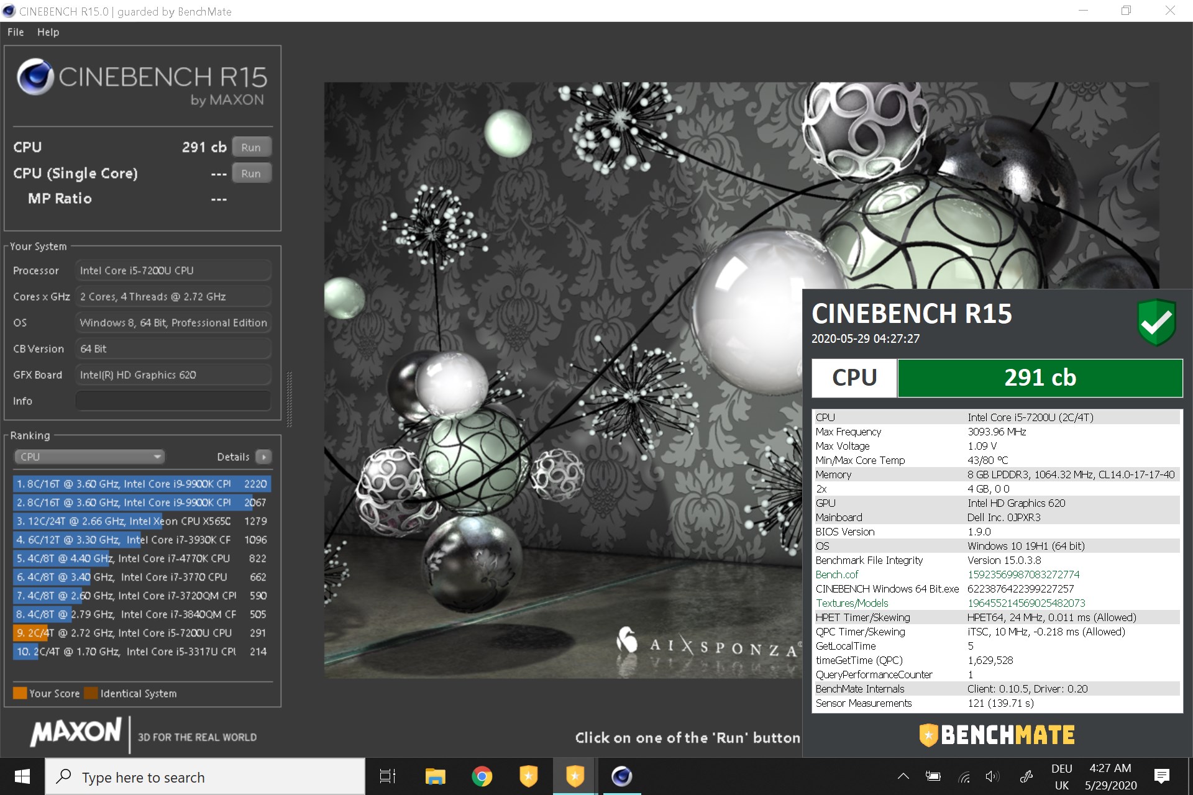Click the GFX Board field Intel HD 620
The image size is (1193, 795).
coord(173,375)
